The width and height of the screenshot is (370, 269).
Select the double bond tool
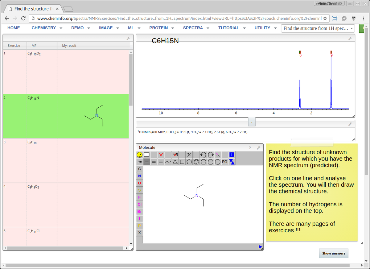(154, 162)
